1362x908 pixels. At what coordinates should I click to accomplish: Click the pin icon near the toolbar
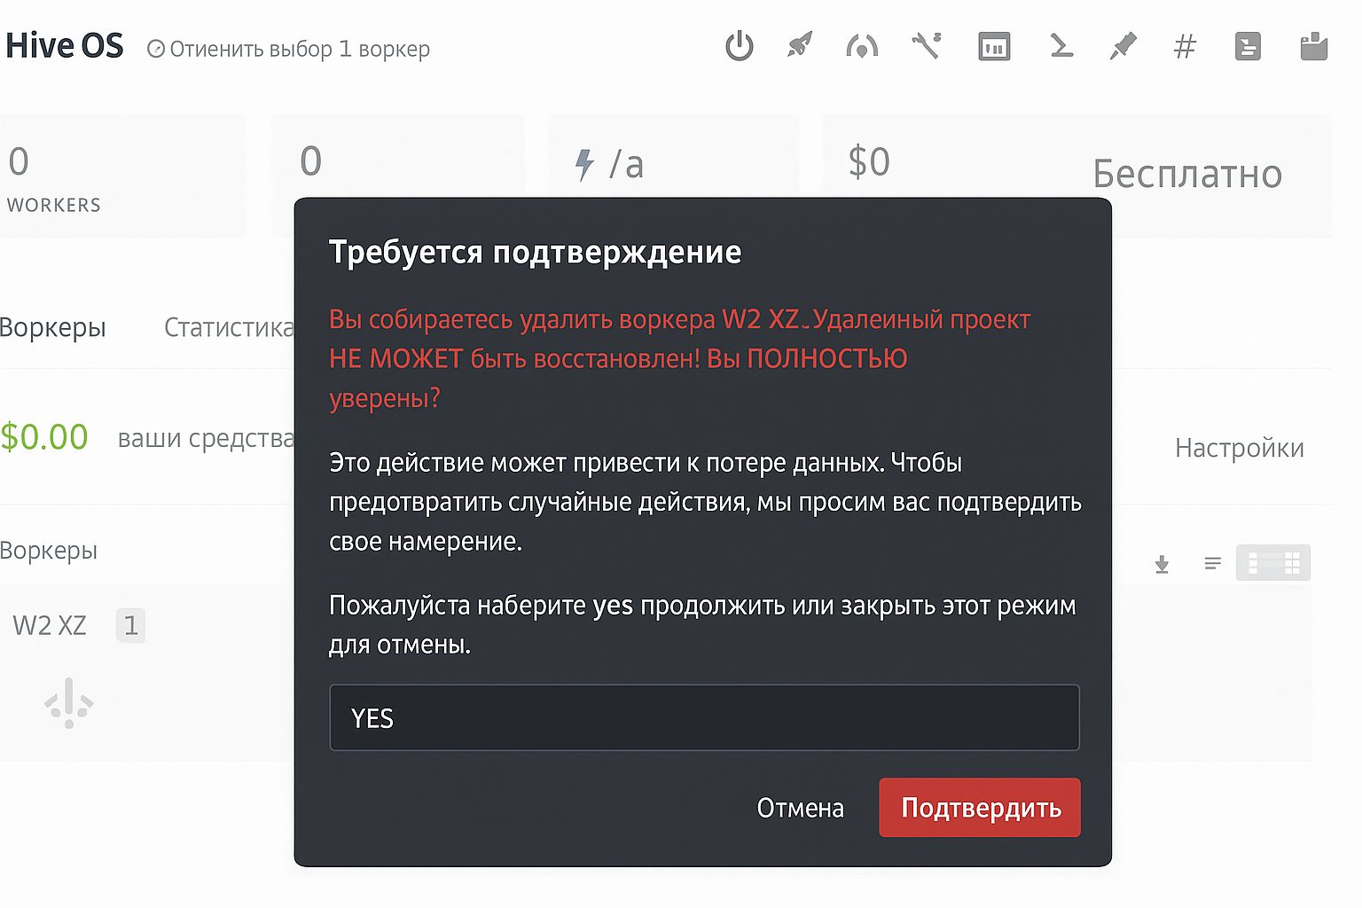tap(1122, 46)
